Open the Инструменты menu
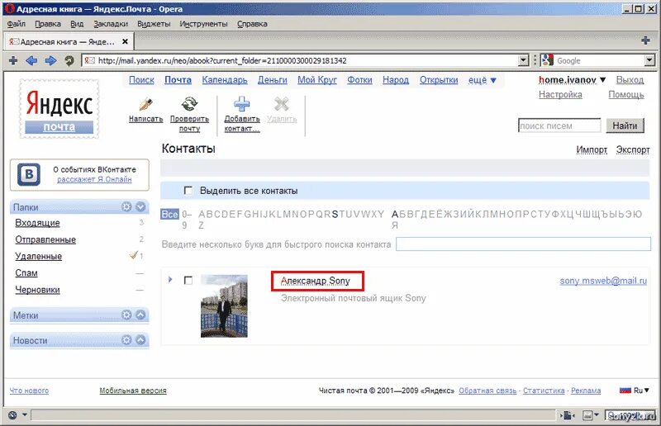661x426 pixels. coord(203,24)
